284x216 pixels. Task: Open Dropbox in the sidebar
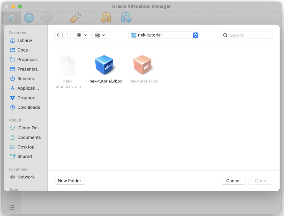[x=26, y=98]
